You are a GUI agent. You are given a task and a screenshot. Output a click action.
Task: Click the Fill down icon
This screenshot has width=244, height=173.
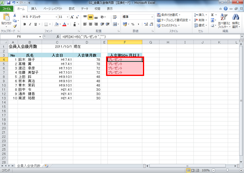pyautogui.click(x=212, y=20)
